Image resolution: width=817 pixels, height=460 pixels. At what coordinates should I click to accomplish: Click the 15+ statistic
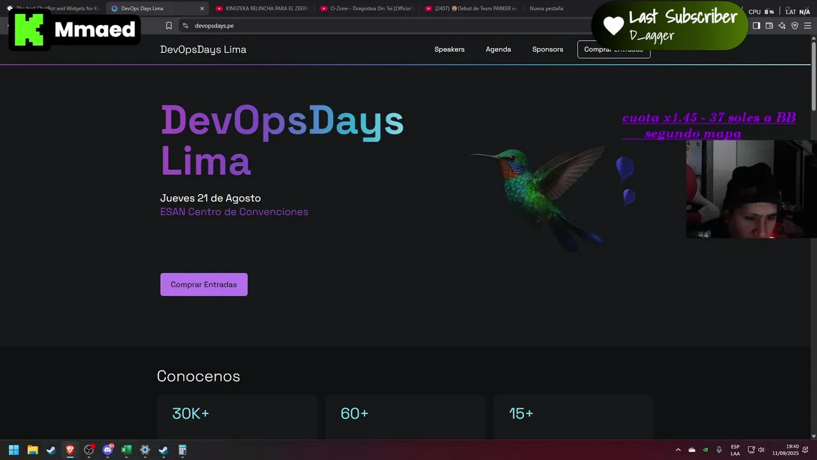pos(521,413)
